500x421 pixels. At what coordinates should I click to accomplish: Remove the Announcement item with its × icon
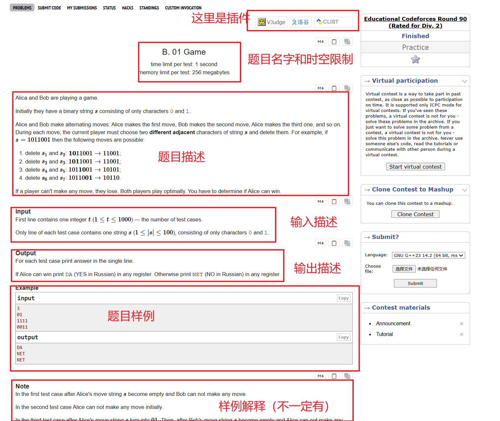click(462, 323)
